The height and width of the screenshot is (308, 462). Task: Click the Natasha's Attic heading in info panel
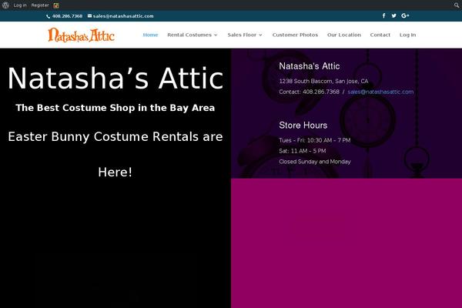(310, 66)
